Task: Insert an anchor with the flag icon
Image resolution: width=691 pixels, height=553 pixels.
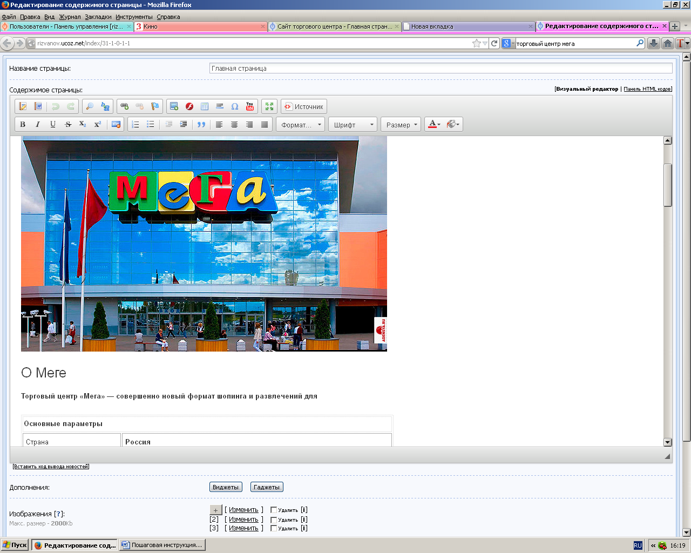Action: [x=154, y=106]
